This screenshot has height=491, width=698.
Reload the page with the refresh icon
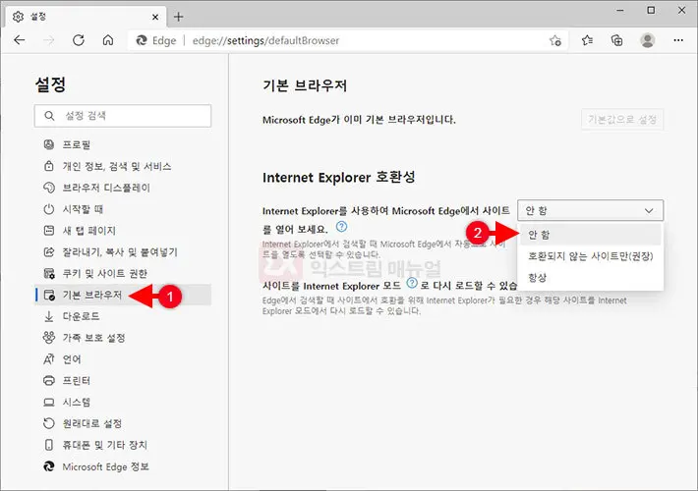point(79,40)
